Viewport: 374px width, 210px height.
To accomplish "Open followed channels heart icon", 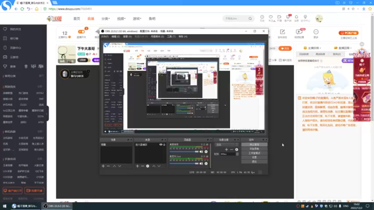I will (x=271, y=17).
